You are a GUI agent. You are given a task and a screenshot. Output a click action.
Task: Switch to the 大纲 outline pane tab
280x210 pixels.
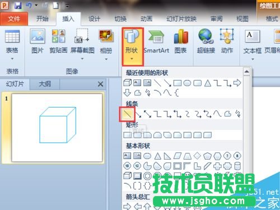(45, 84)
